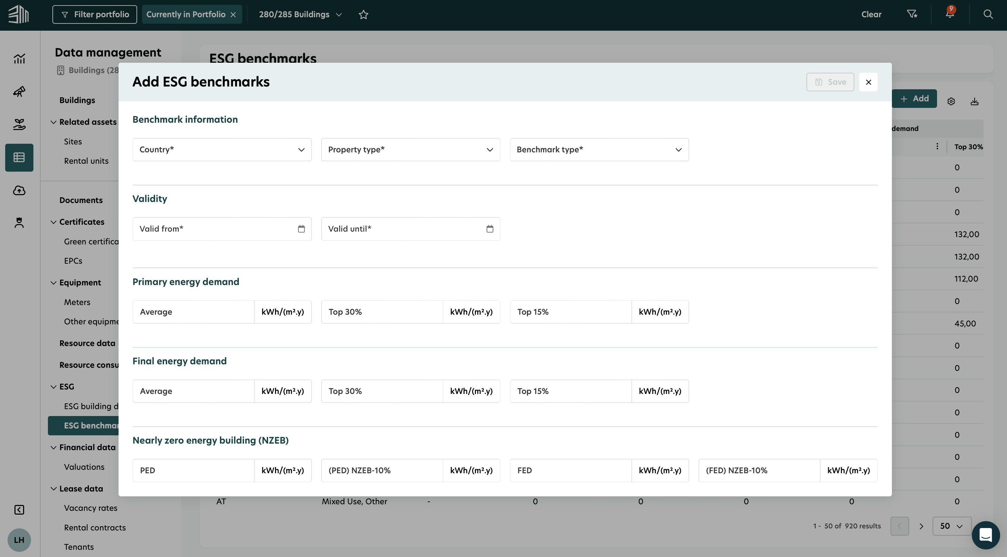
Task: Click the Primary energy Average input field
Action: (x=193, y=312)
